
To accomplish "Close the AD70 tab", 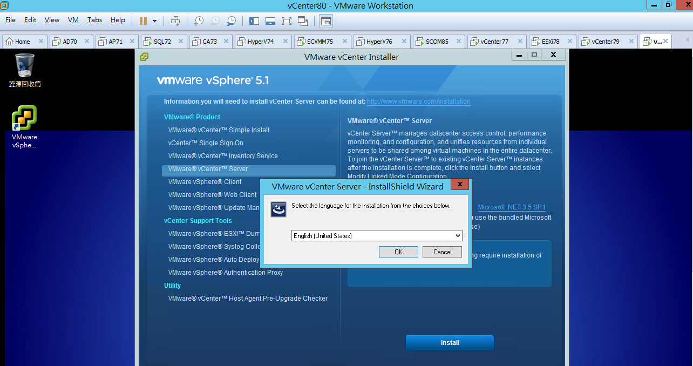I will [88, 42].
